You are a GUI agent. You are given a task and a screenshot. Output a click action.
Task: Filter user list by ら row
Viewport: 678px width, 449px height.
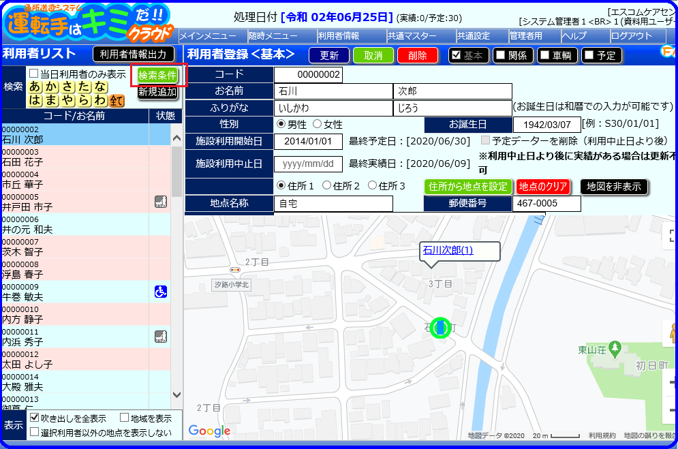pyautogui.click(x=84, y=101)
